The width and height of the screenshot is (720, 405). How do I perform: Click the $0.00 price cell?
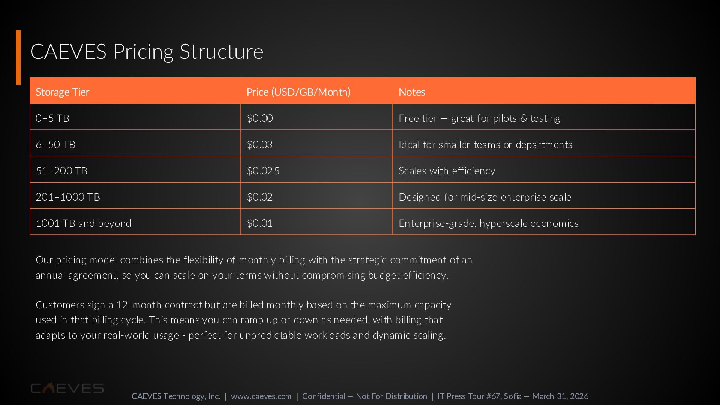click(260, 118)
